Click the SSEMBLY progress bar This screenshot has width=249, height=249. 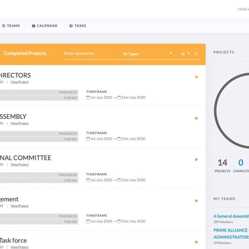tap(39, 134)
